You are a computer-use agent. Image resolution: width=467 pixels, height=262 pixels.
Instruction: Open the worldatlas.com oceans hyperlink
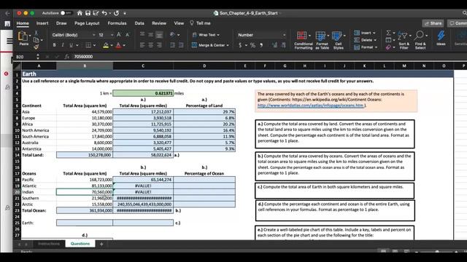coord(311,106)
